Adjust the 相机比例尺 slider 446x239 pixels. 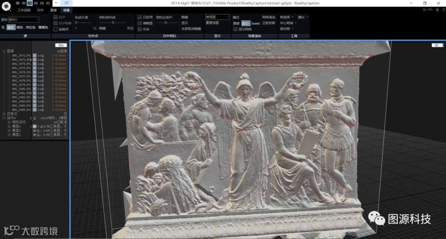[x=166, y=23]
